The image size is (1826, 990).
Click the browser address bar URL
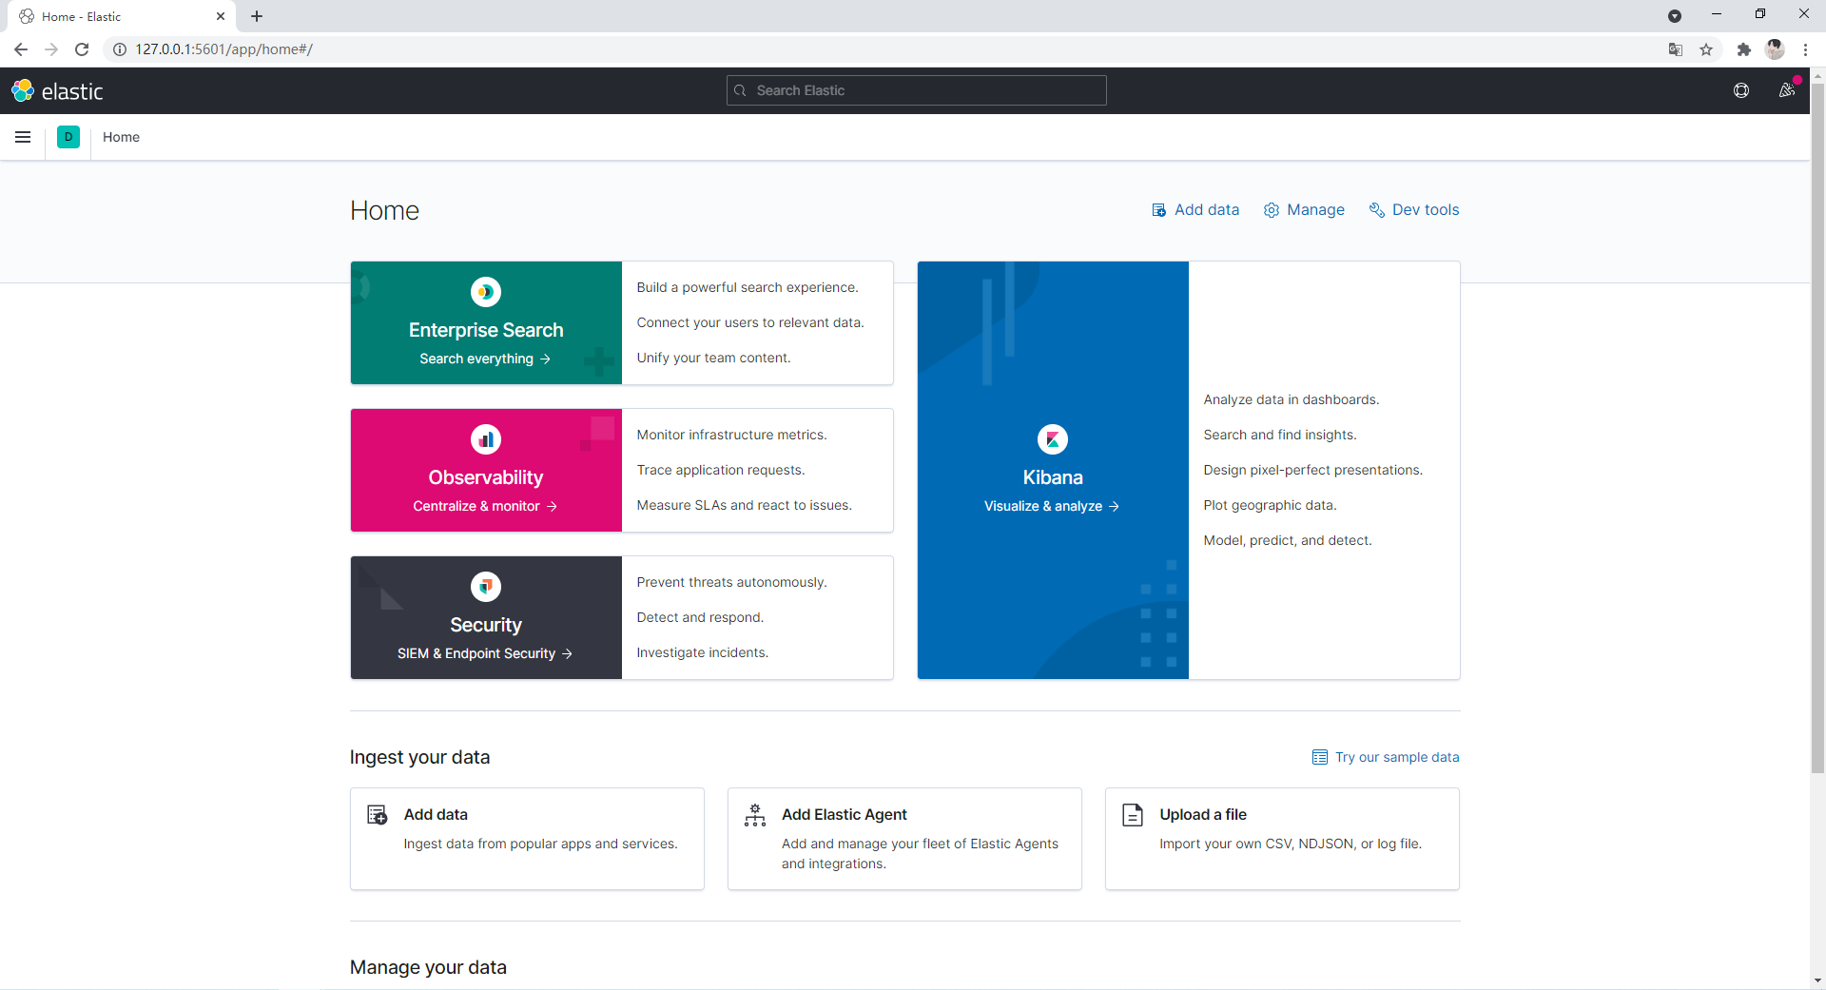(223, 49)
